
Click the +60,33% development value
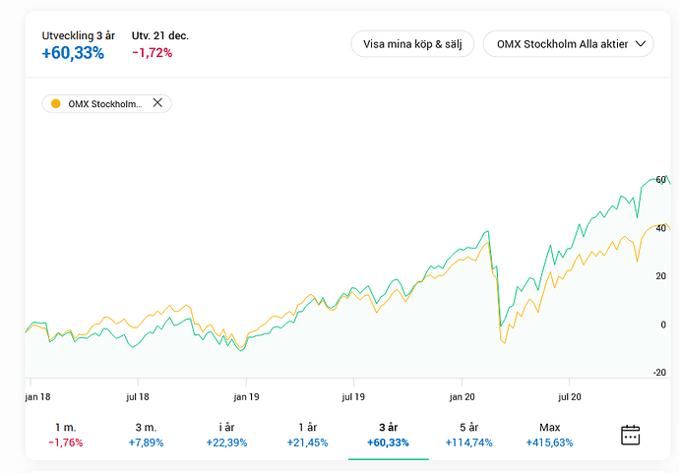(x=73, y=53)
